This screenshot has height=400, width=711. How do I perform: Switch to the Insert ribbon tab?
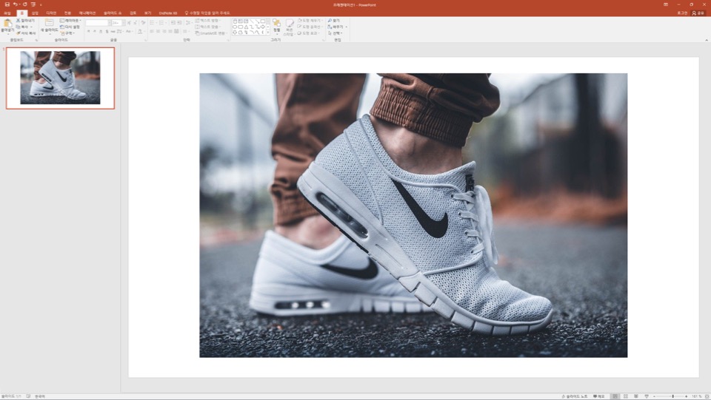click(35, 13)
